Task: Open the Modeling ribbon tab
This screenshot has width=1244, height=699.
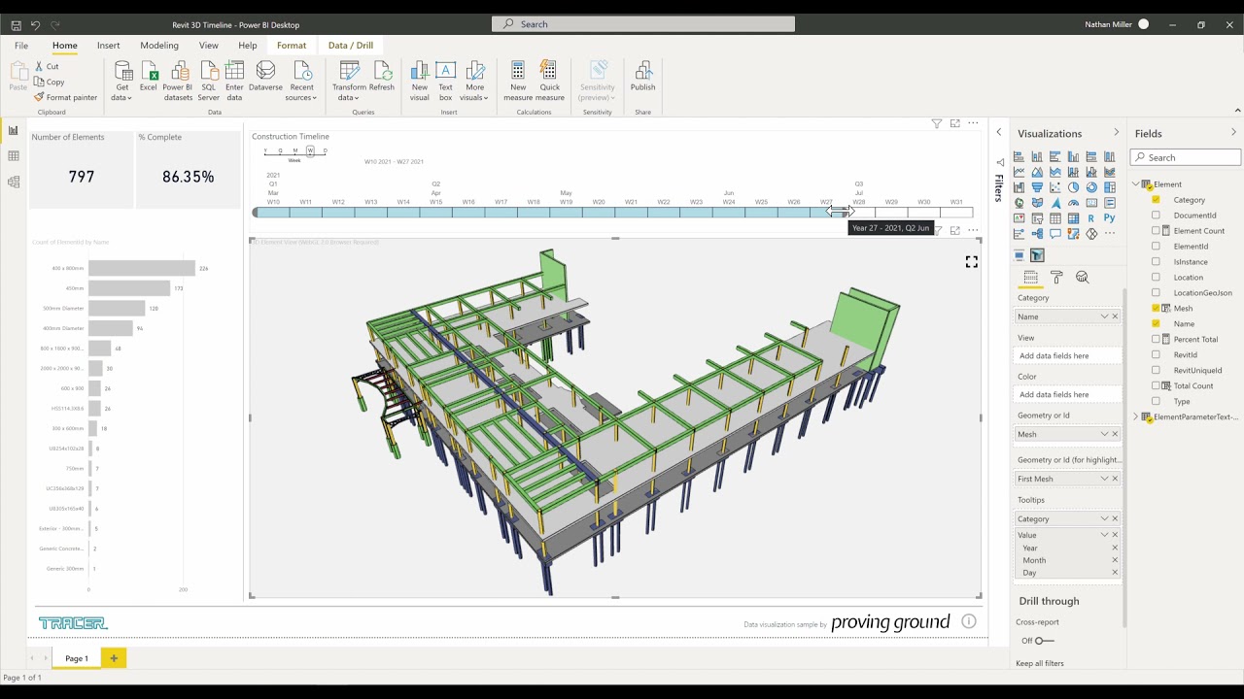Action: point(158,46)
